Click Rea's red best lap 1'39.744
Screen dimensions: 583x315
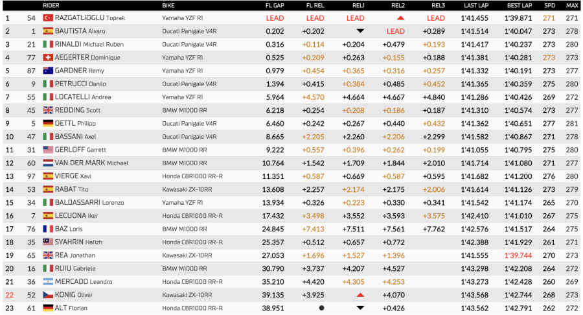pos(518,255)
